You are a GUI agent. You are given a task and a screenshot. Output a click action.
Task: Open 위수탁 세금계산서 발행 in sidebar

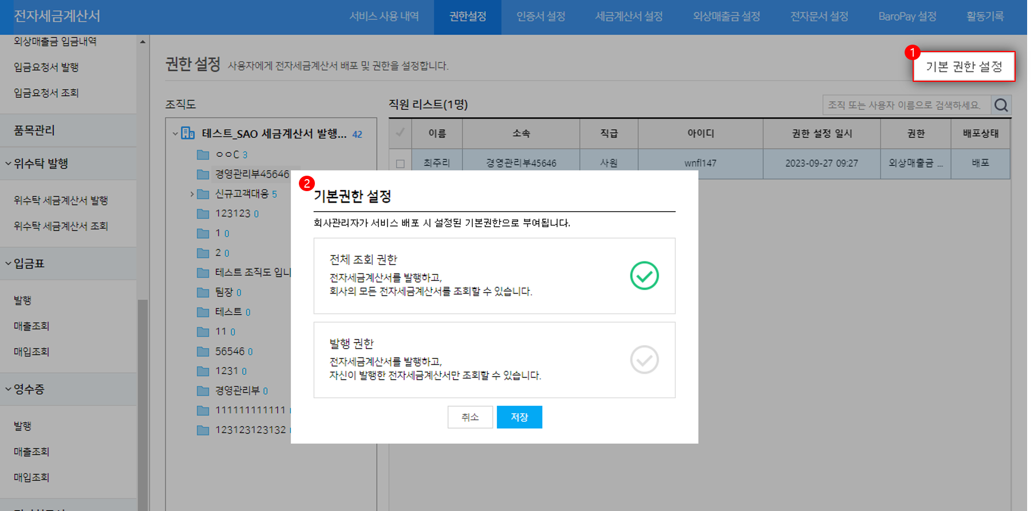tap(61, 200)
